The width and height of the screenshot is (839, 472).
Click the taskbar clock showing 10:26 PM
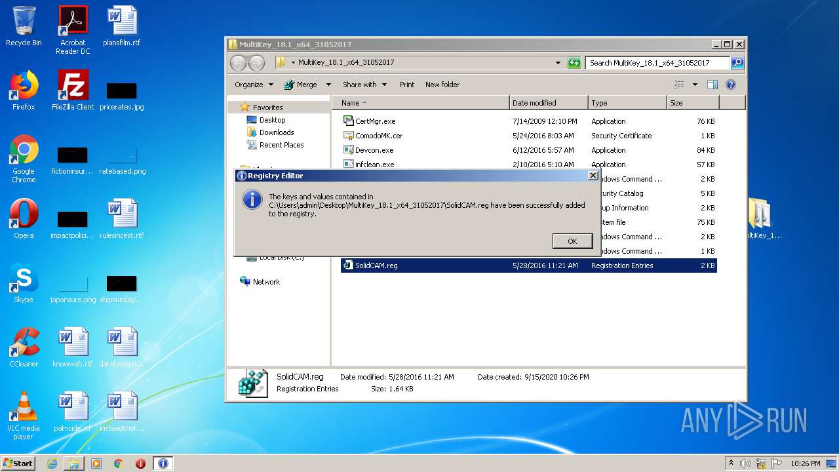805,463
